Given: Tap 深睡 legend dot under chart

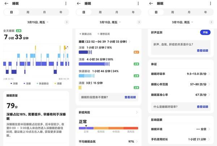Looking at the screenshot, I should click(11, 83).
